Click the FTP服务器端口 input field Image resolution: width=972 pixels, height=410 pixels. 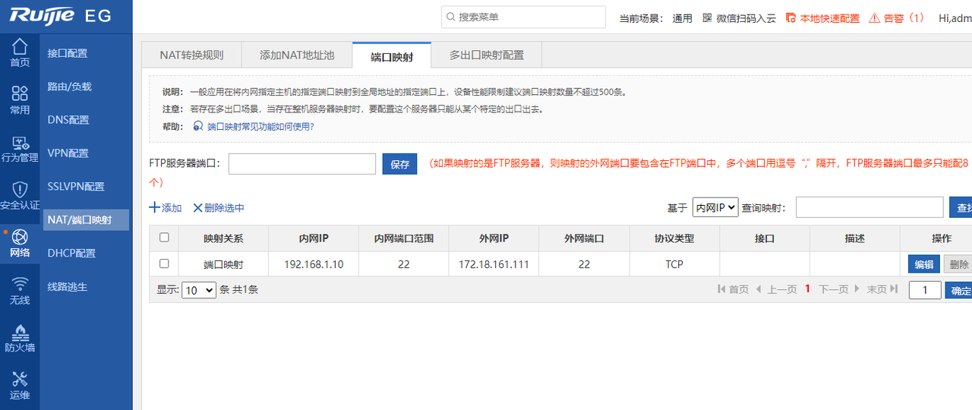point(301,164)
